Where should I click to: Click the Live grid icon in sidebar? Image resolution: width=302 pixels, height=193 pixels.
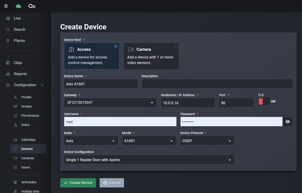point(8,18)
